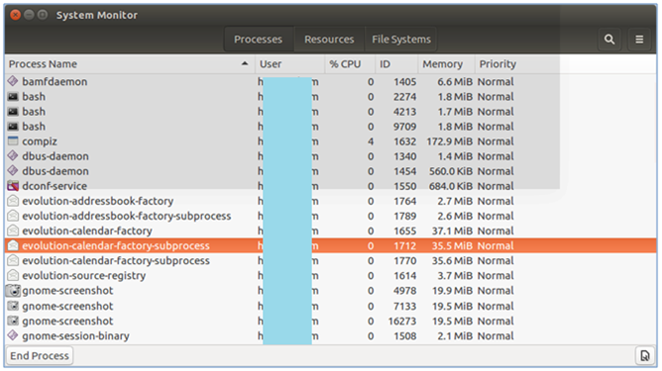This screenshot has height=371, width=662.
Task: Select the evolution-calendar-factory row
Action: click(x=331, y=231)
